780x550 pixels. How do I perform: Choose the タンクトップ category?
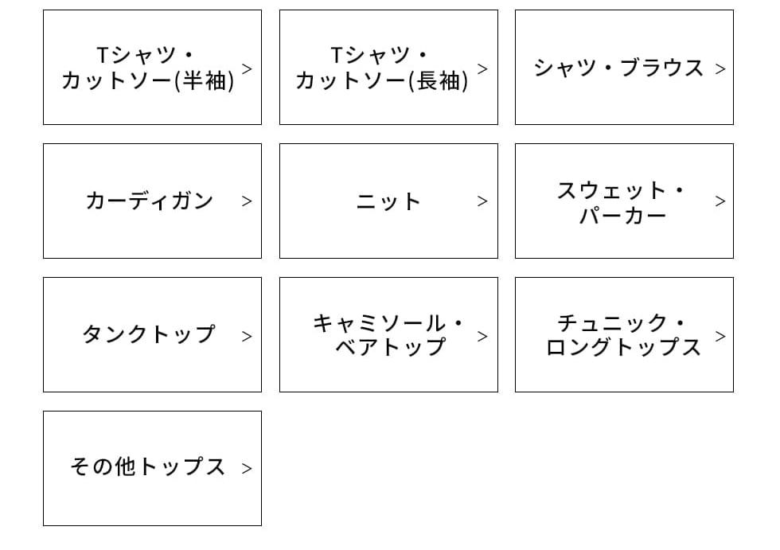pyautogui.click(x=149, y=334)
